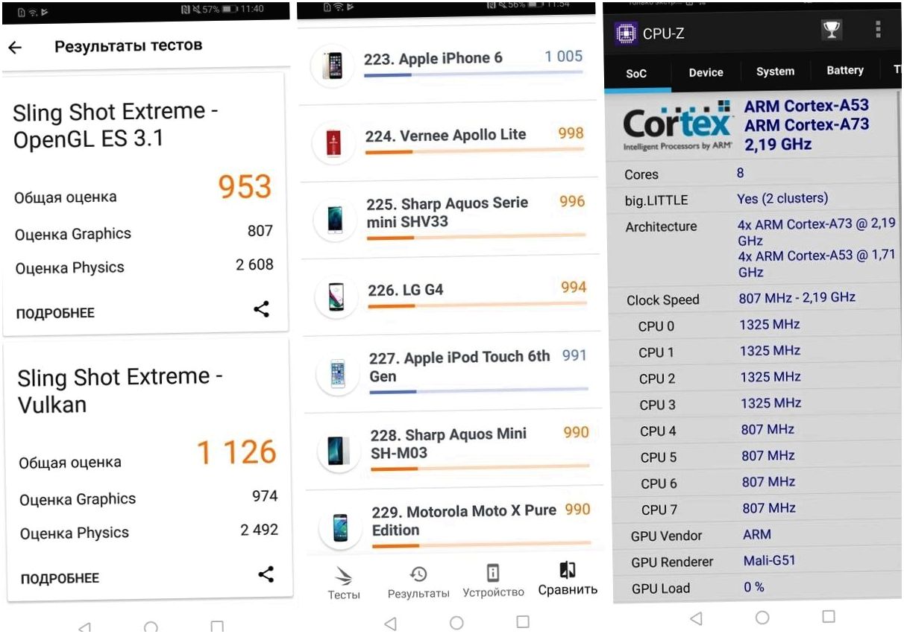Tap the Clock Speed 807 MHz - 2,19 GHz value
This screenshot has width=904, height=634.
(x=797, y=297)
